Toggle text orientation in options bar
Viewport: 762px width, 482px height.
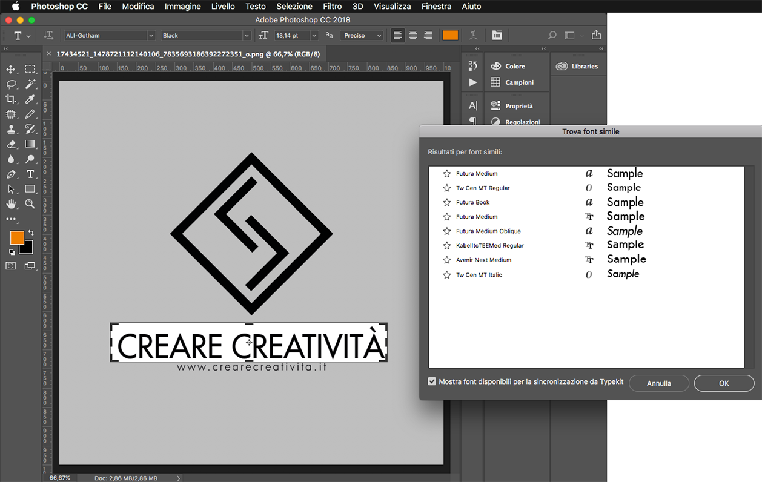49,36
